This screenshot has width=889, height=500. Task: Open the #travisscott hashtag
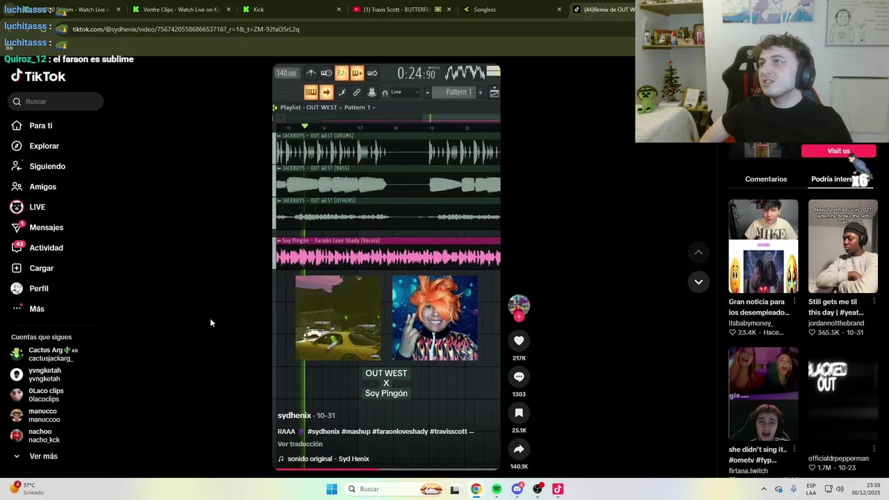click(448, 431)
